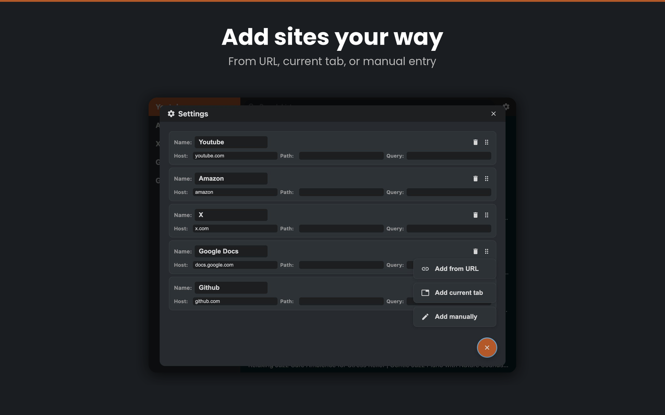Image resolution: width=665 pixels, height=415 pixels.
Task: Grab the drag handle for Youtube row
Action: (487, 142)
